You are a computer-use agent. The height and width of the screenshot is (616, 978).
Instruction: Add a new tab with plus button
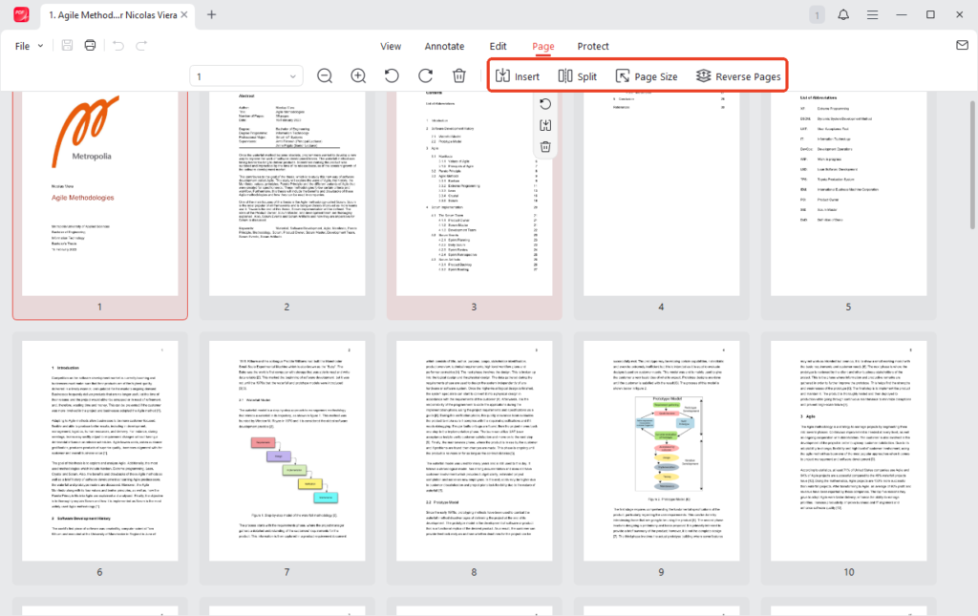(x=212, y=14)
